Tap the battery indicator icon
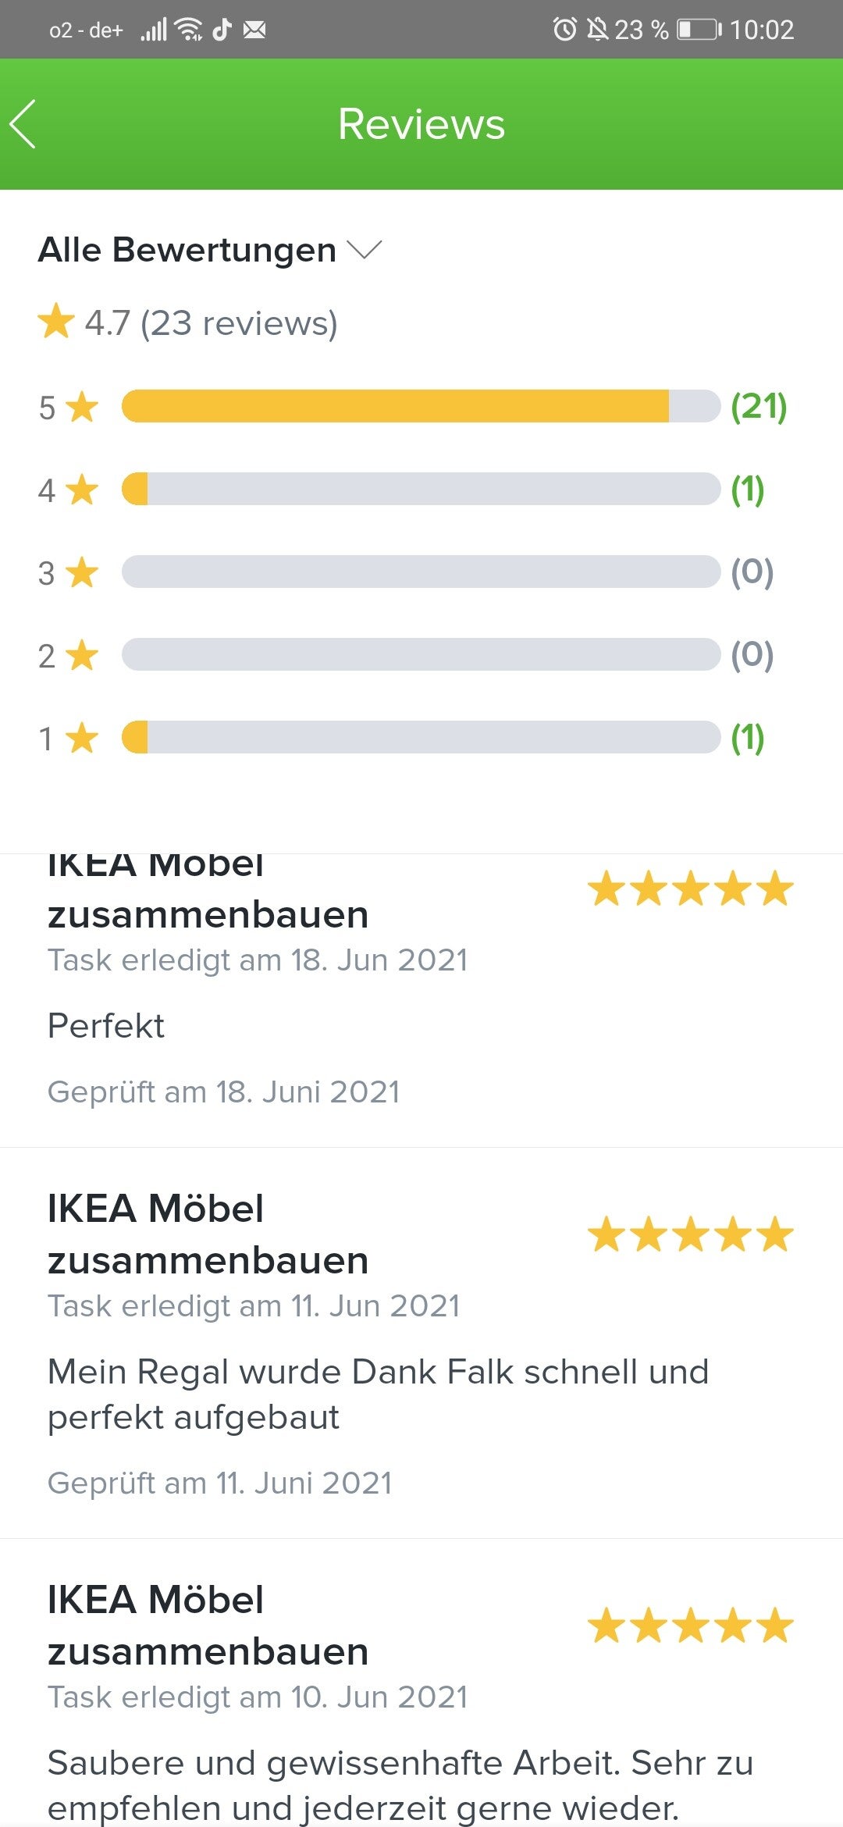Screen dimensions: 843x1827 699,30
